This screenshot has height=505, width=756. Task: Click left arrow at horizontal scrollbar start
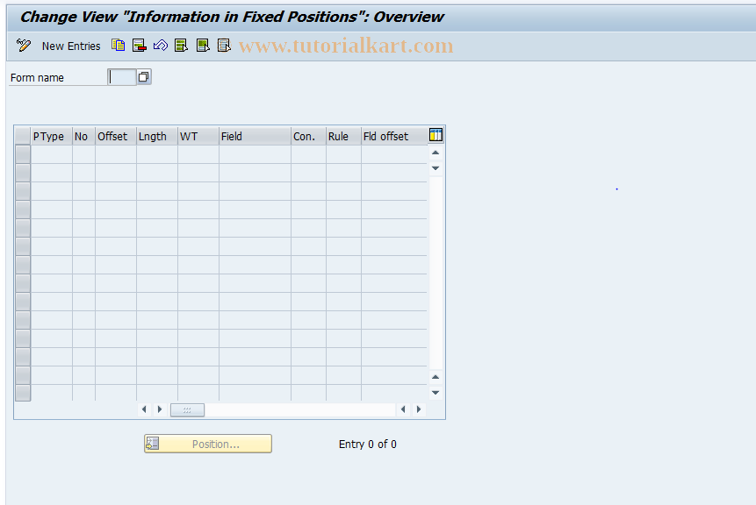[x=144, y=409]
